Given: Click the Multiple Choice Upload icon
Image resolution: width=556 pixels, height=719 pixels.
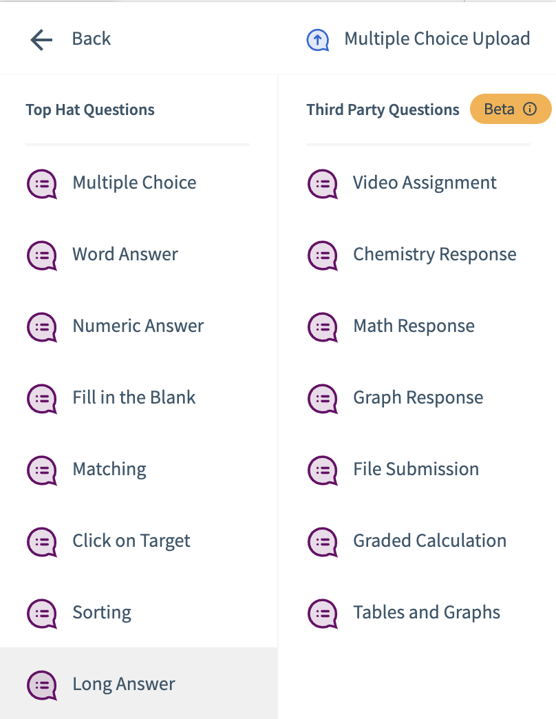Looking at the screenshot, I should point(317,39).
